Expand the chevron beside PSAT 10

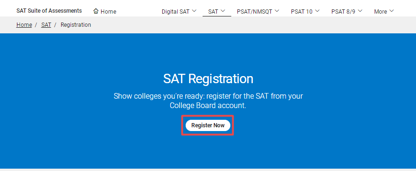click(x=317, y=11)
